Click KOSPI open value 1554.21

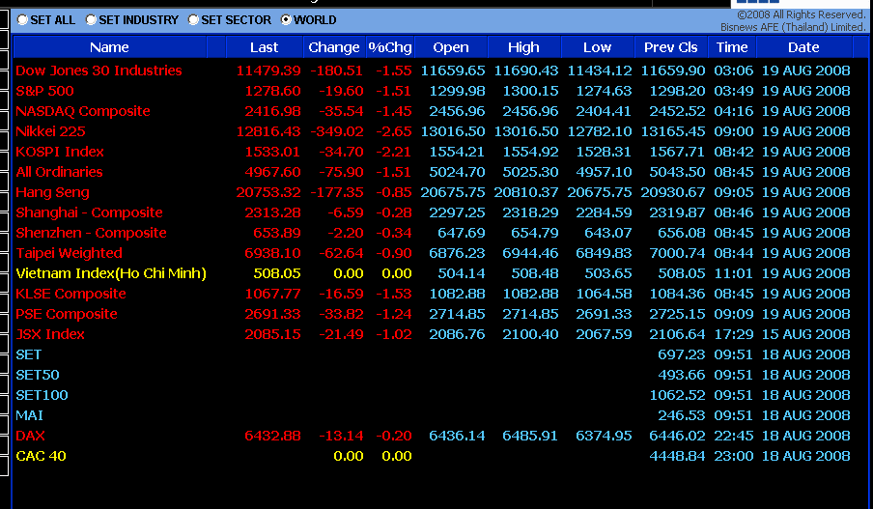[x=457, y=152]
